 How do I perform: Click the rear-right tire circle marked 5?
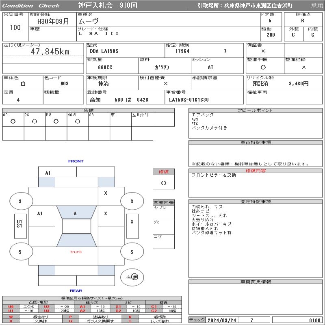tap(131, 252)
